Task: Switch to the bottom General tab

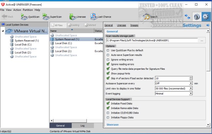Action: (60, 126)
